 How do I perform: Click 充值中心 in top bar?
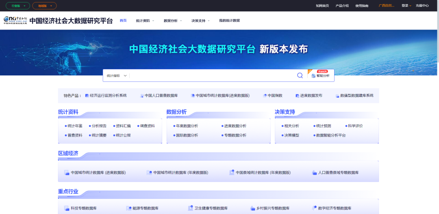[x=422, y=6]
